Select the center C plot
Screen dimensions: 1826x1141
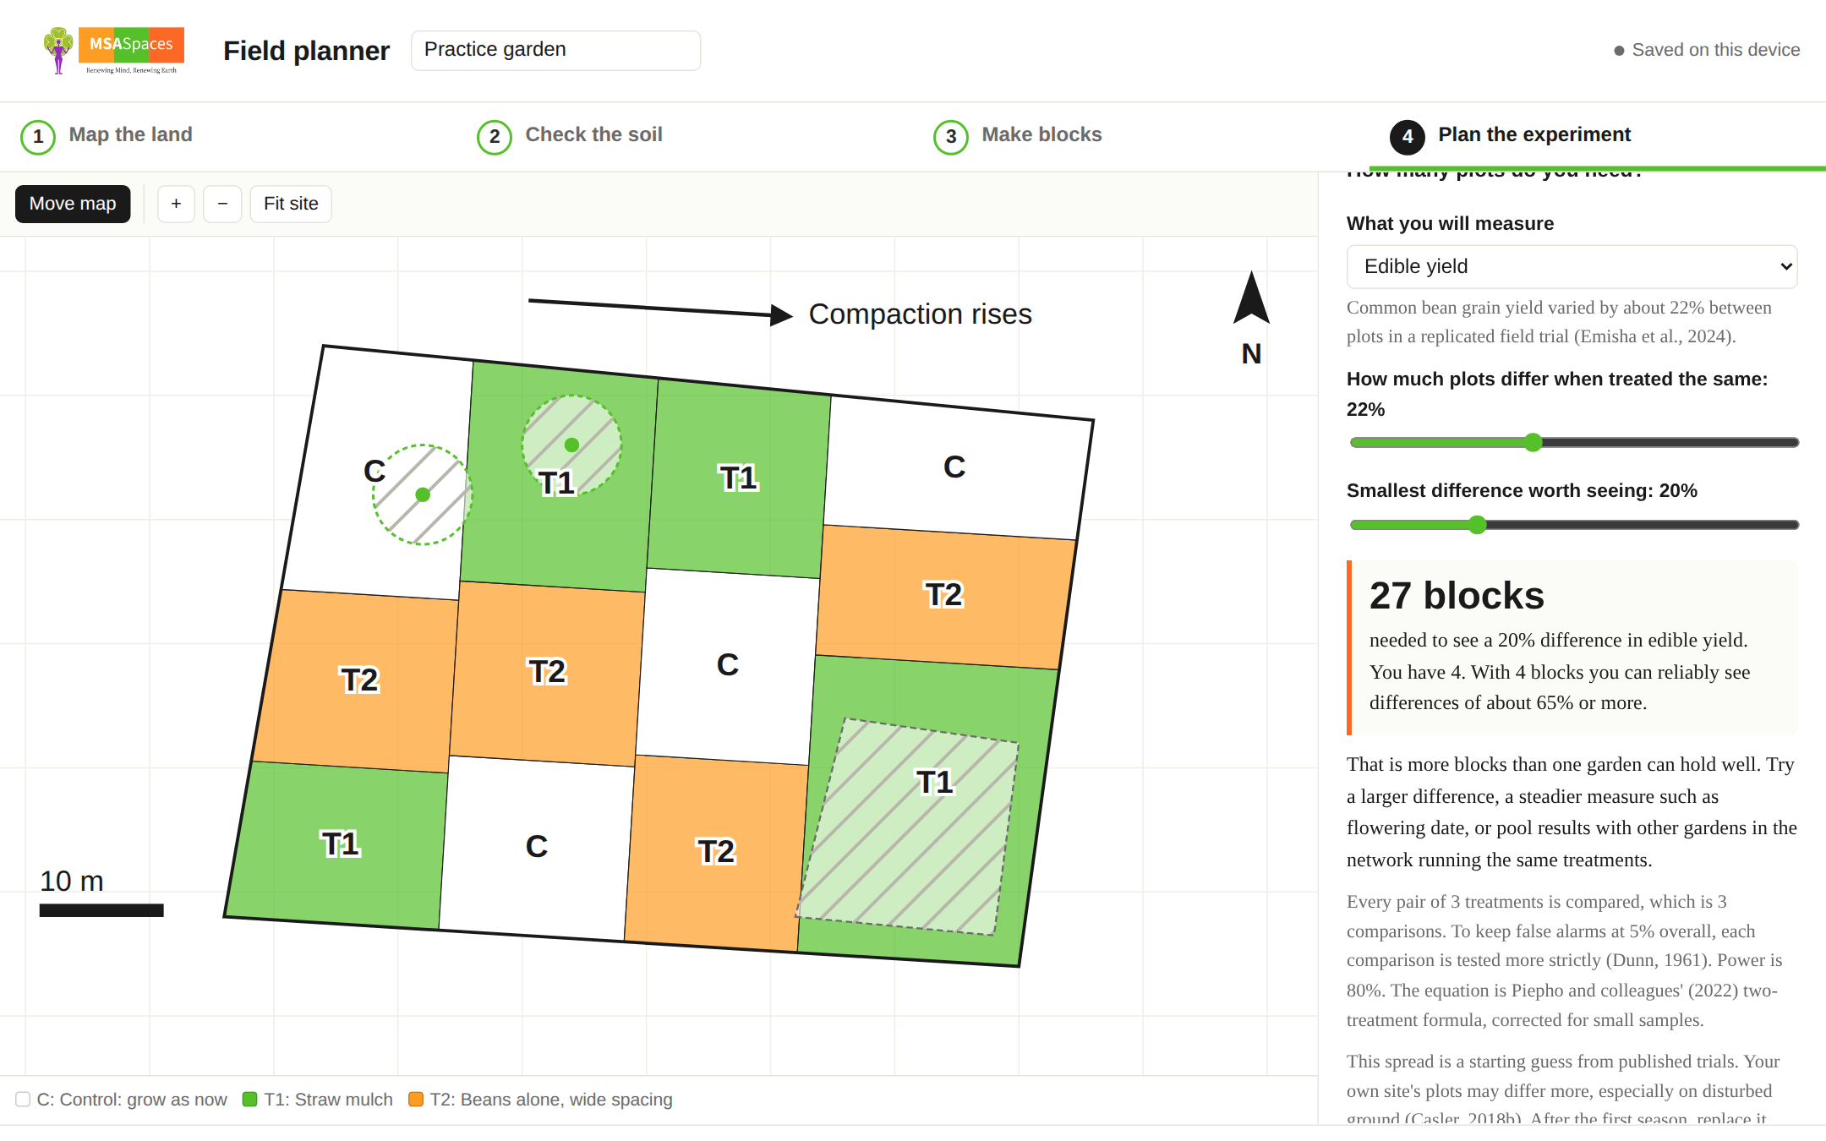tap(728, 665)
